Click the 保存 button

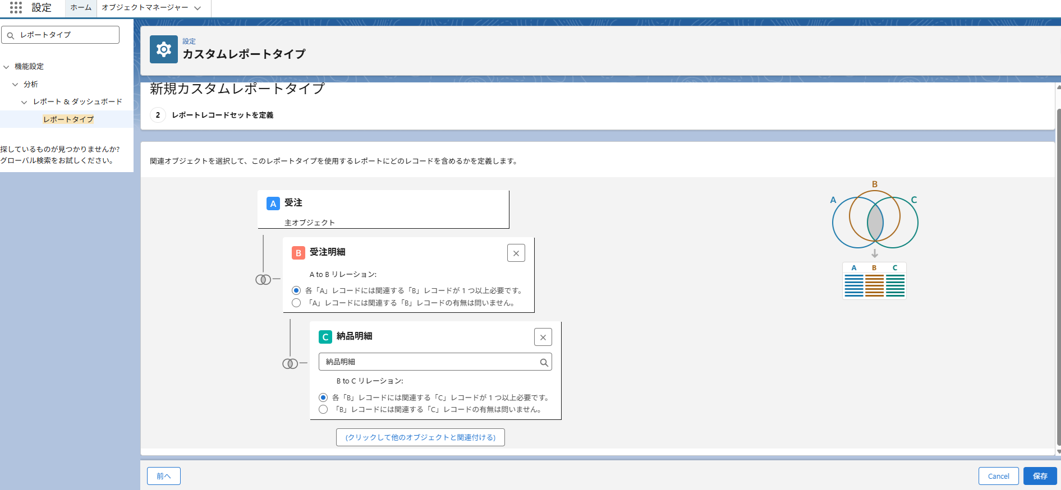[x=1040, y=476]
